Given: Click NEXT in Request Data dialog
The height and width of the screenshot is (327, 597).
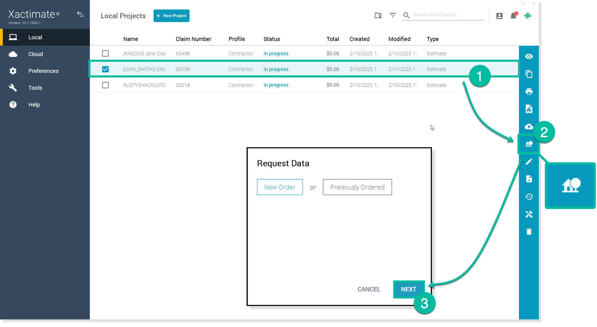Looking at the screenshot, I should pos(409,289).
